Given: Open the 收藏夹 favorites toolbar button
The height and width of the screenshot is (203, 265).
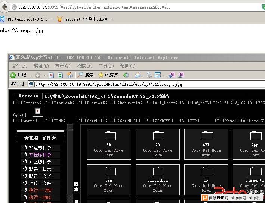Looking at the screenshot, I should tap(108, 75).
